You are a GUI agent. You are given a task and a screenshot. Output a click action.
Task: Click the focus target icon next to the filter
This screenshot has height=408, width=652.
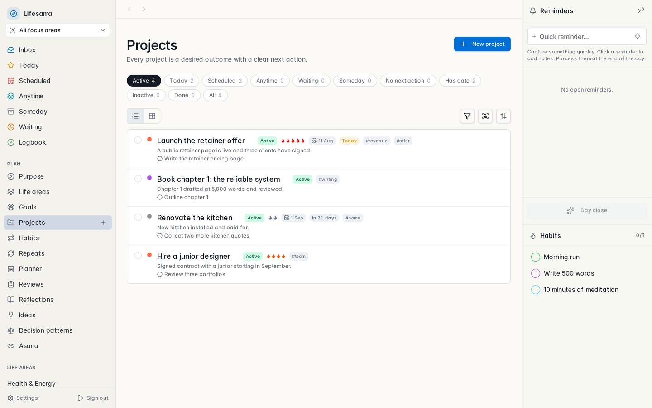[485, 116]
